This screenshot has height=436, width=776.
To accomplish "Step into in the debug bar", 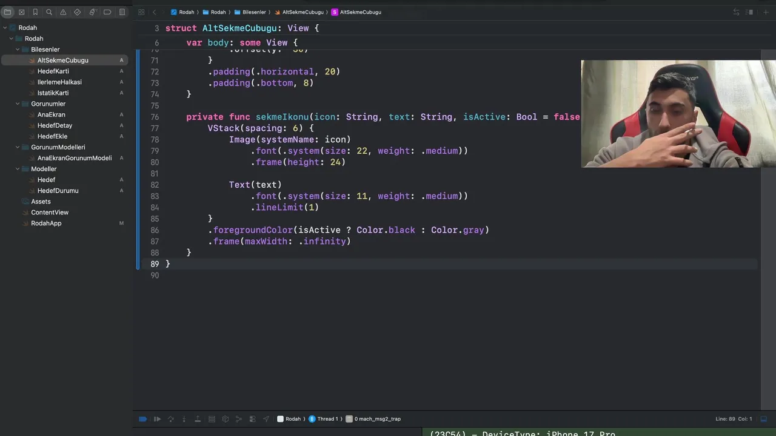I will pos(184,419).
